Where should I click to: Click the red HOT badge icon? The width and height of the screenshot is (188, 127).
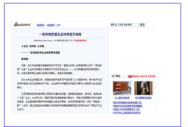130,76
